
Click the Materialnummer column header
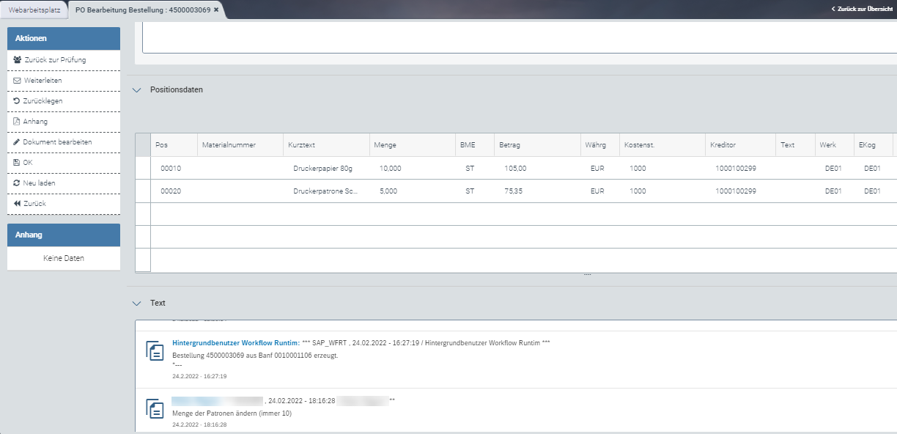[230, 144]
